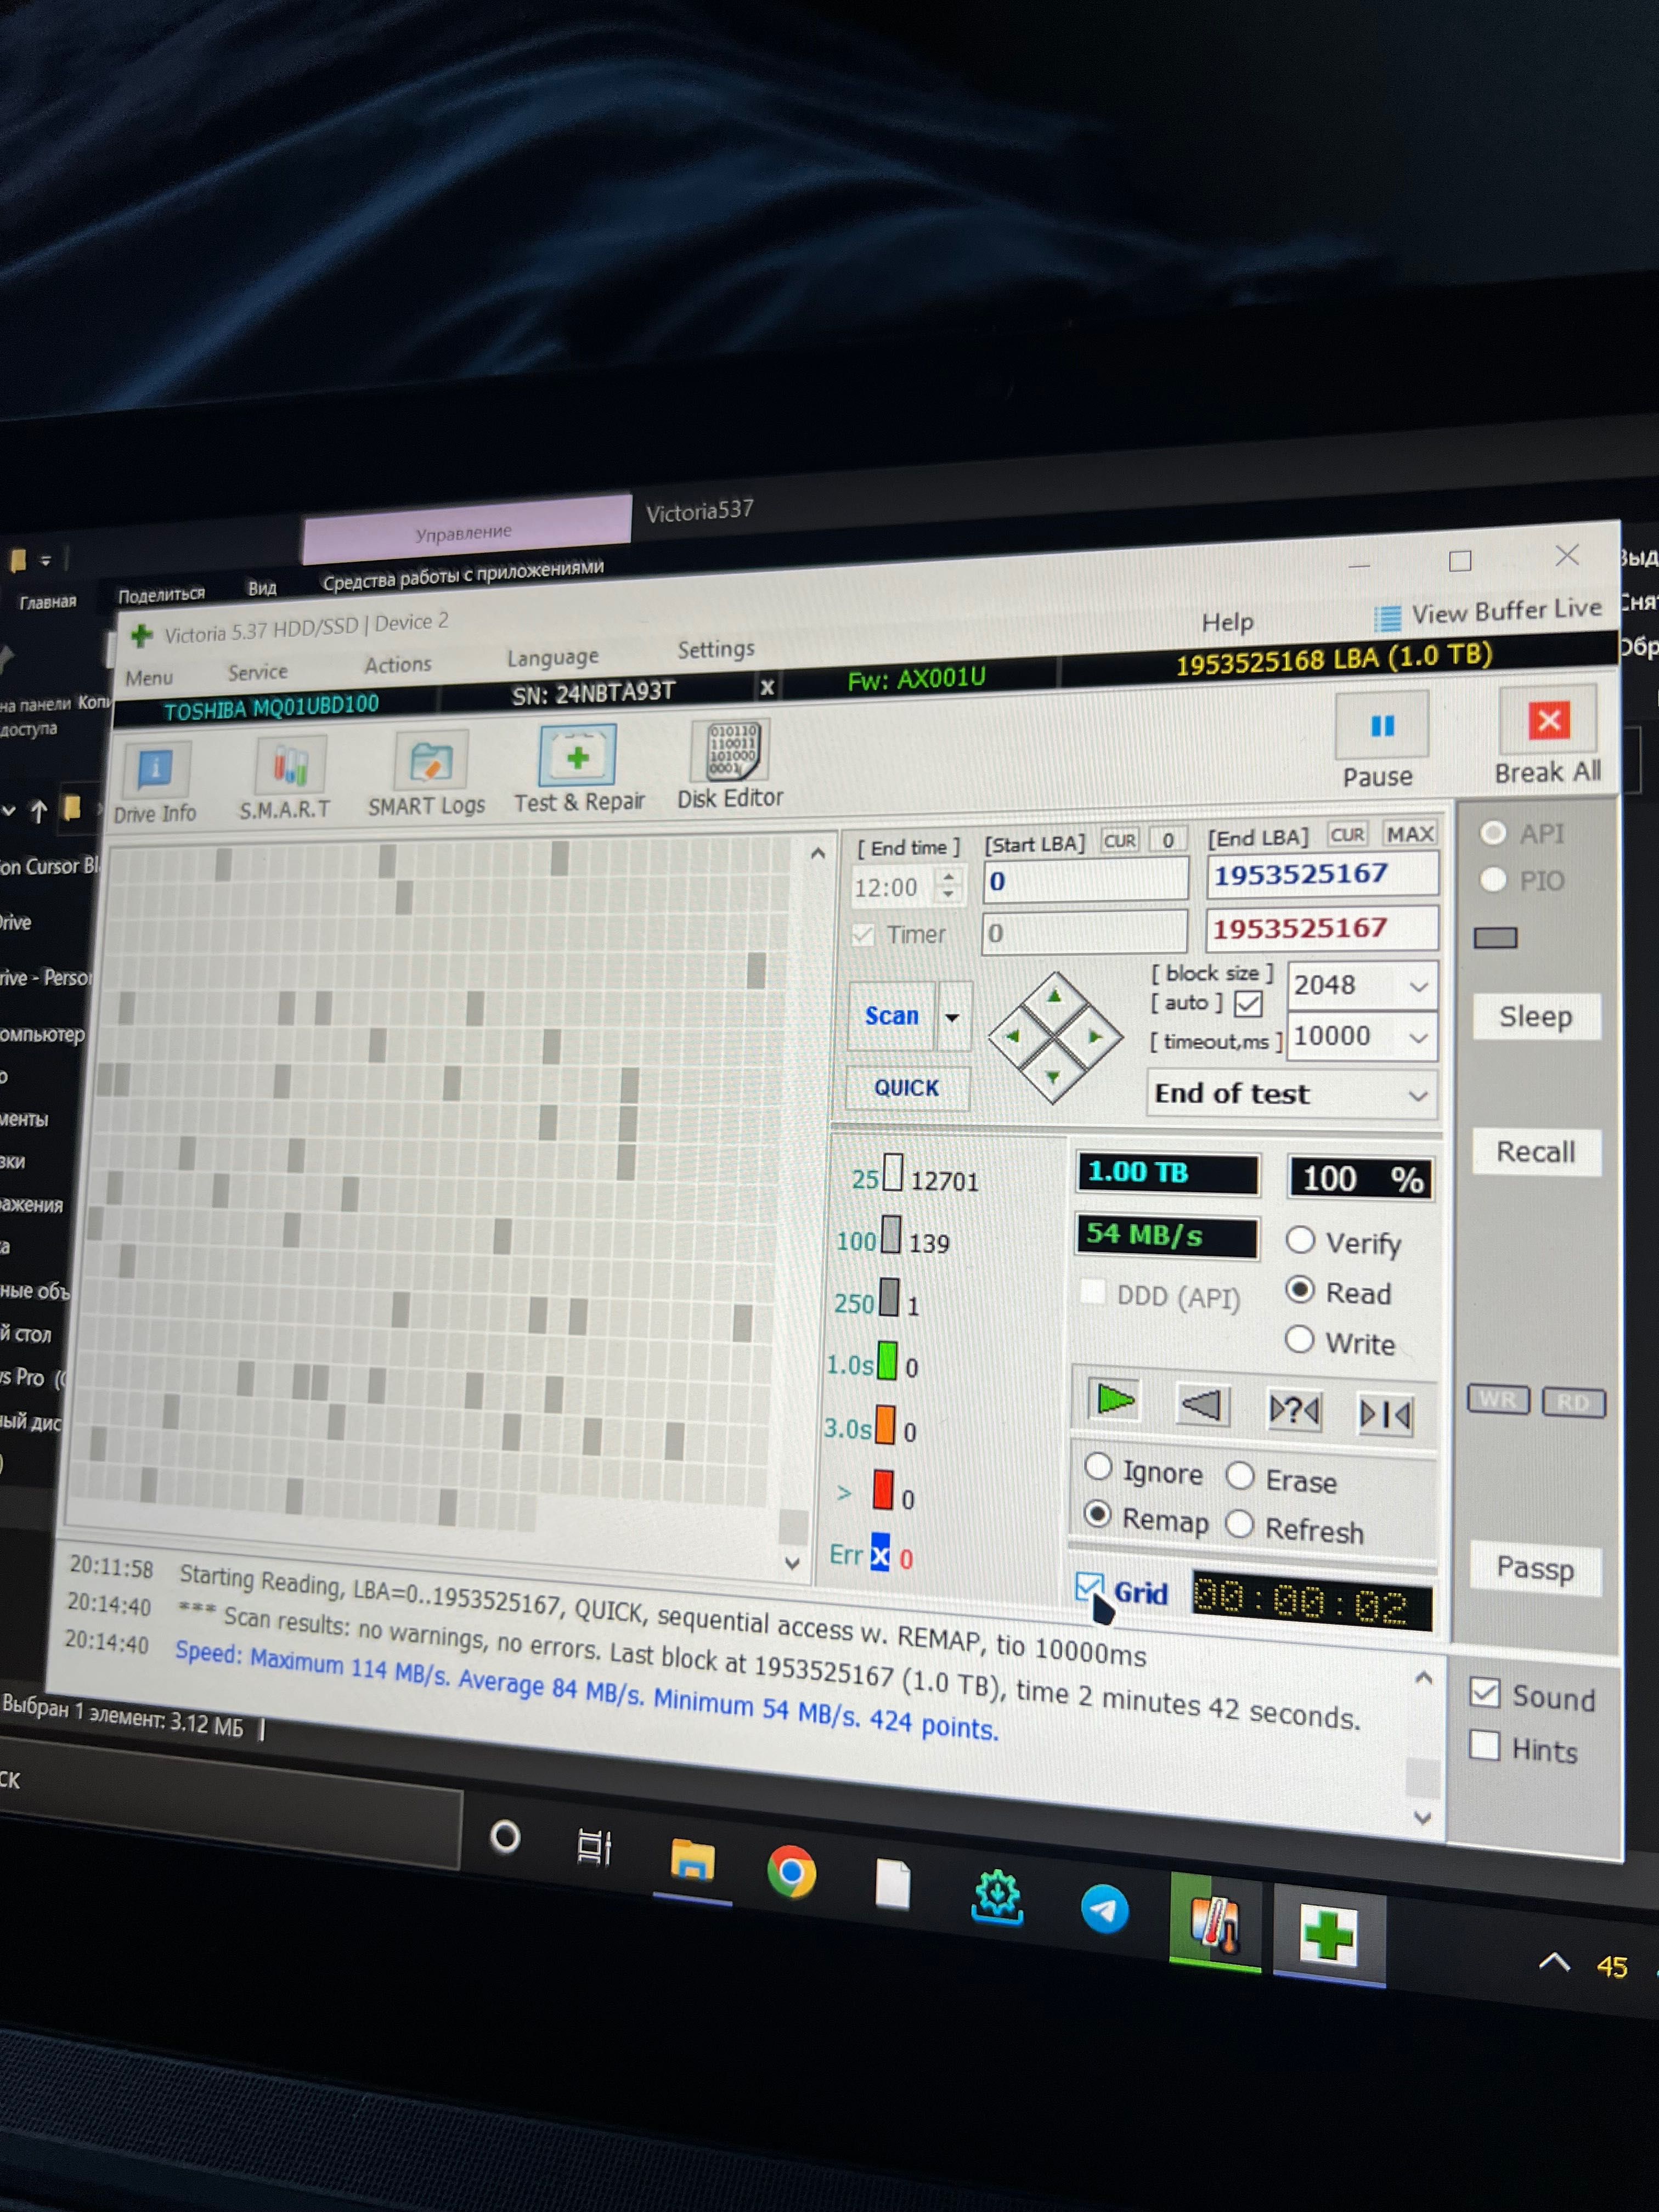Expand the Scan button dropdown arrow
The width and height of the screenshot is (1659, 2212).
coord(952,1017)
